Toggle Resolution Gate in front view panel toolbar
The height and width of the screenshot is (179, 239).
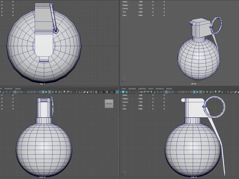pyautogui.click(x=21, y=92)
